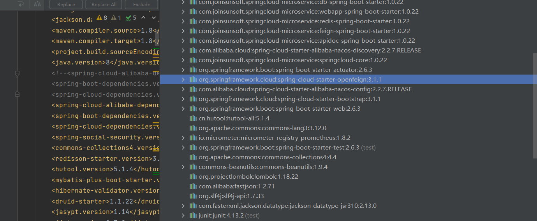Expand the junit:junit:4.13.2 node

[183, 216]
